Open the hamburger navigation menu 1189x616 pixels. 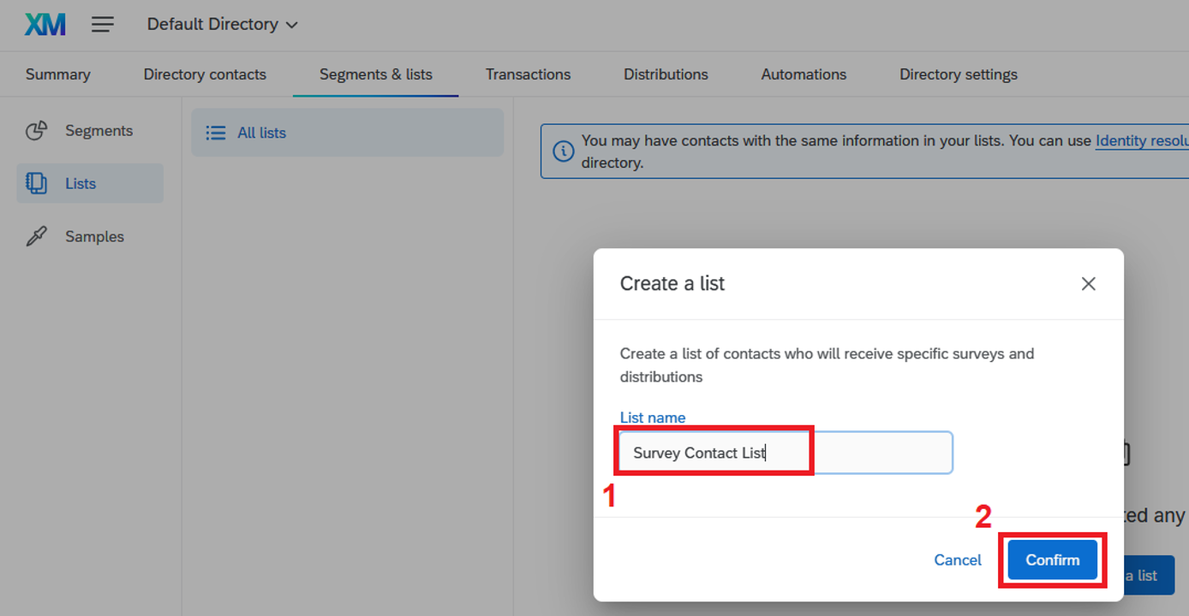click(103, 24)
